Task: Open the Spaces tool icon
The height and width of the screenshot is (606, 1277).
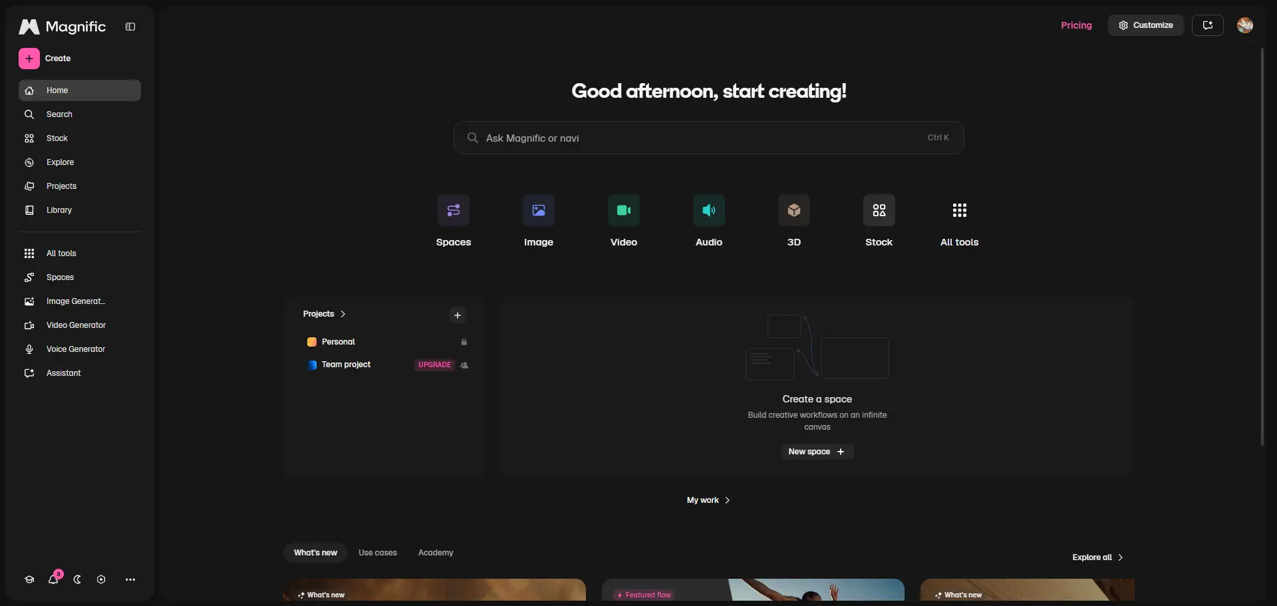Action: pyautogui.click(x=454, y=210)
